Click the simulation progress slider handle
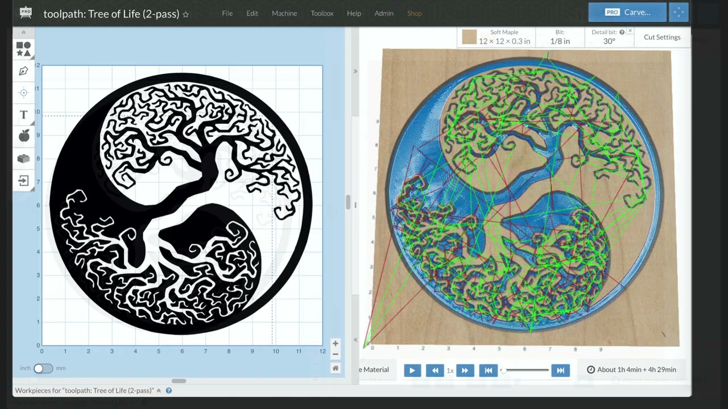 503,370
